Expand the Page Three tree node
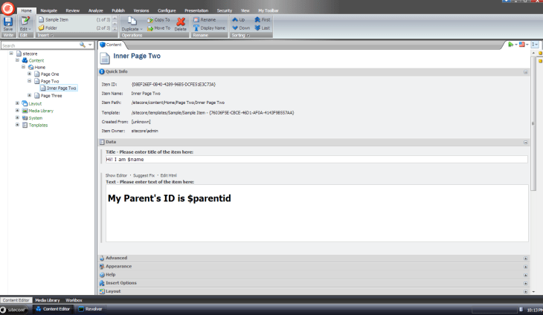This screenshot has width=543, height=315. point(29,95)
